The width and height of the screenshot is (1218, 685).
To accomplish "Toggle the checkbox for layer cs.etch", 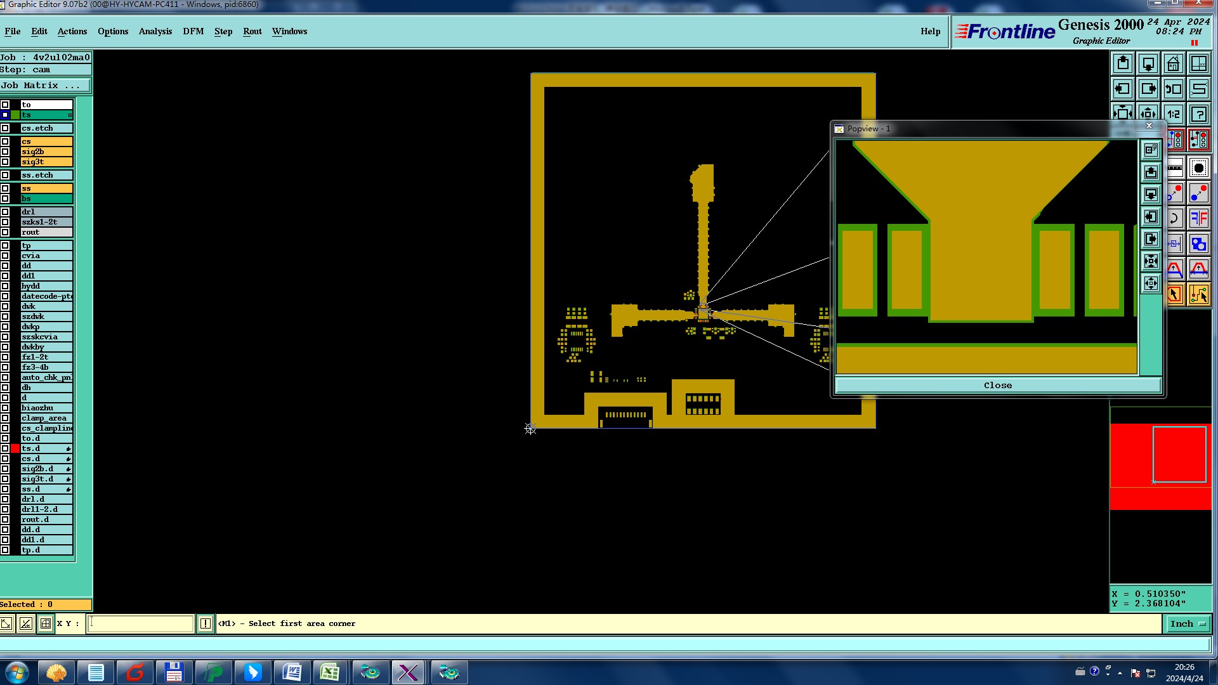I will (5, 128).
